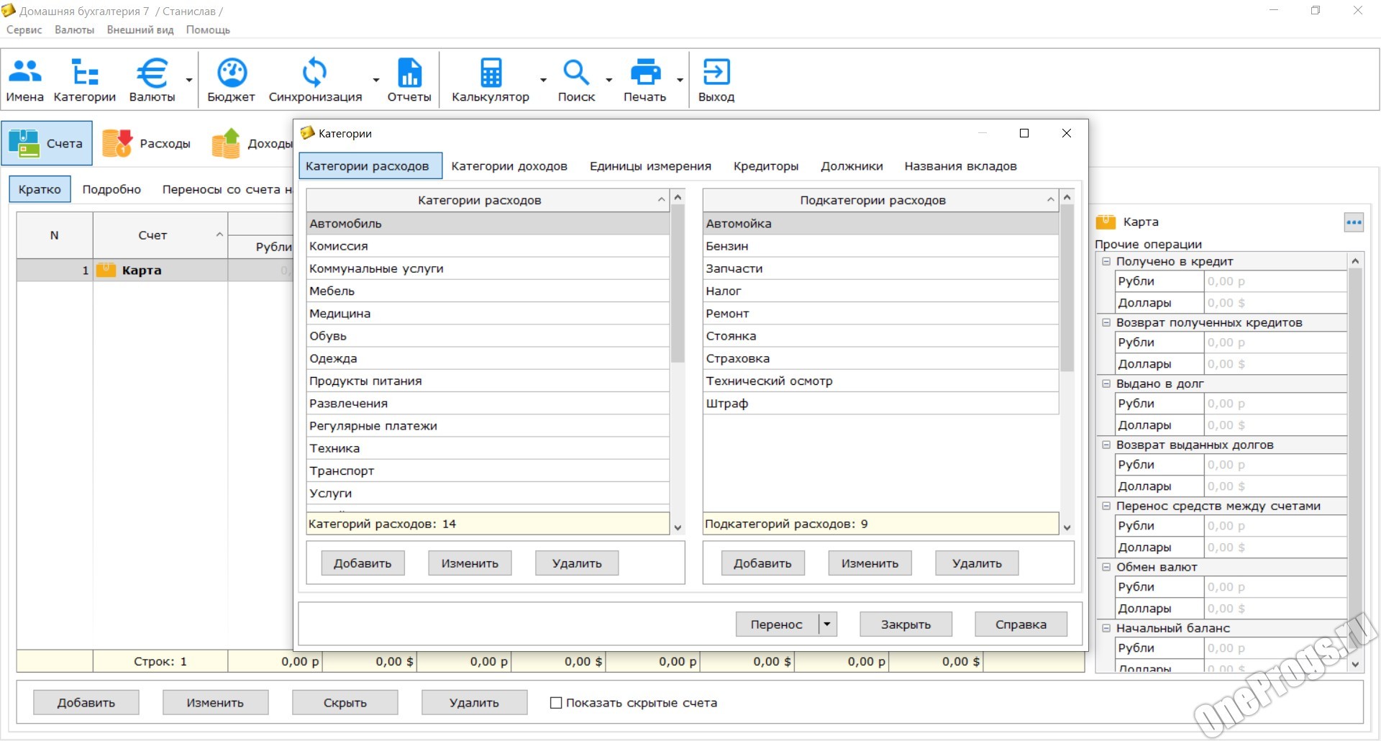Open the three-dots button beside Карта

1354,222
